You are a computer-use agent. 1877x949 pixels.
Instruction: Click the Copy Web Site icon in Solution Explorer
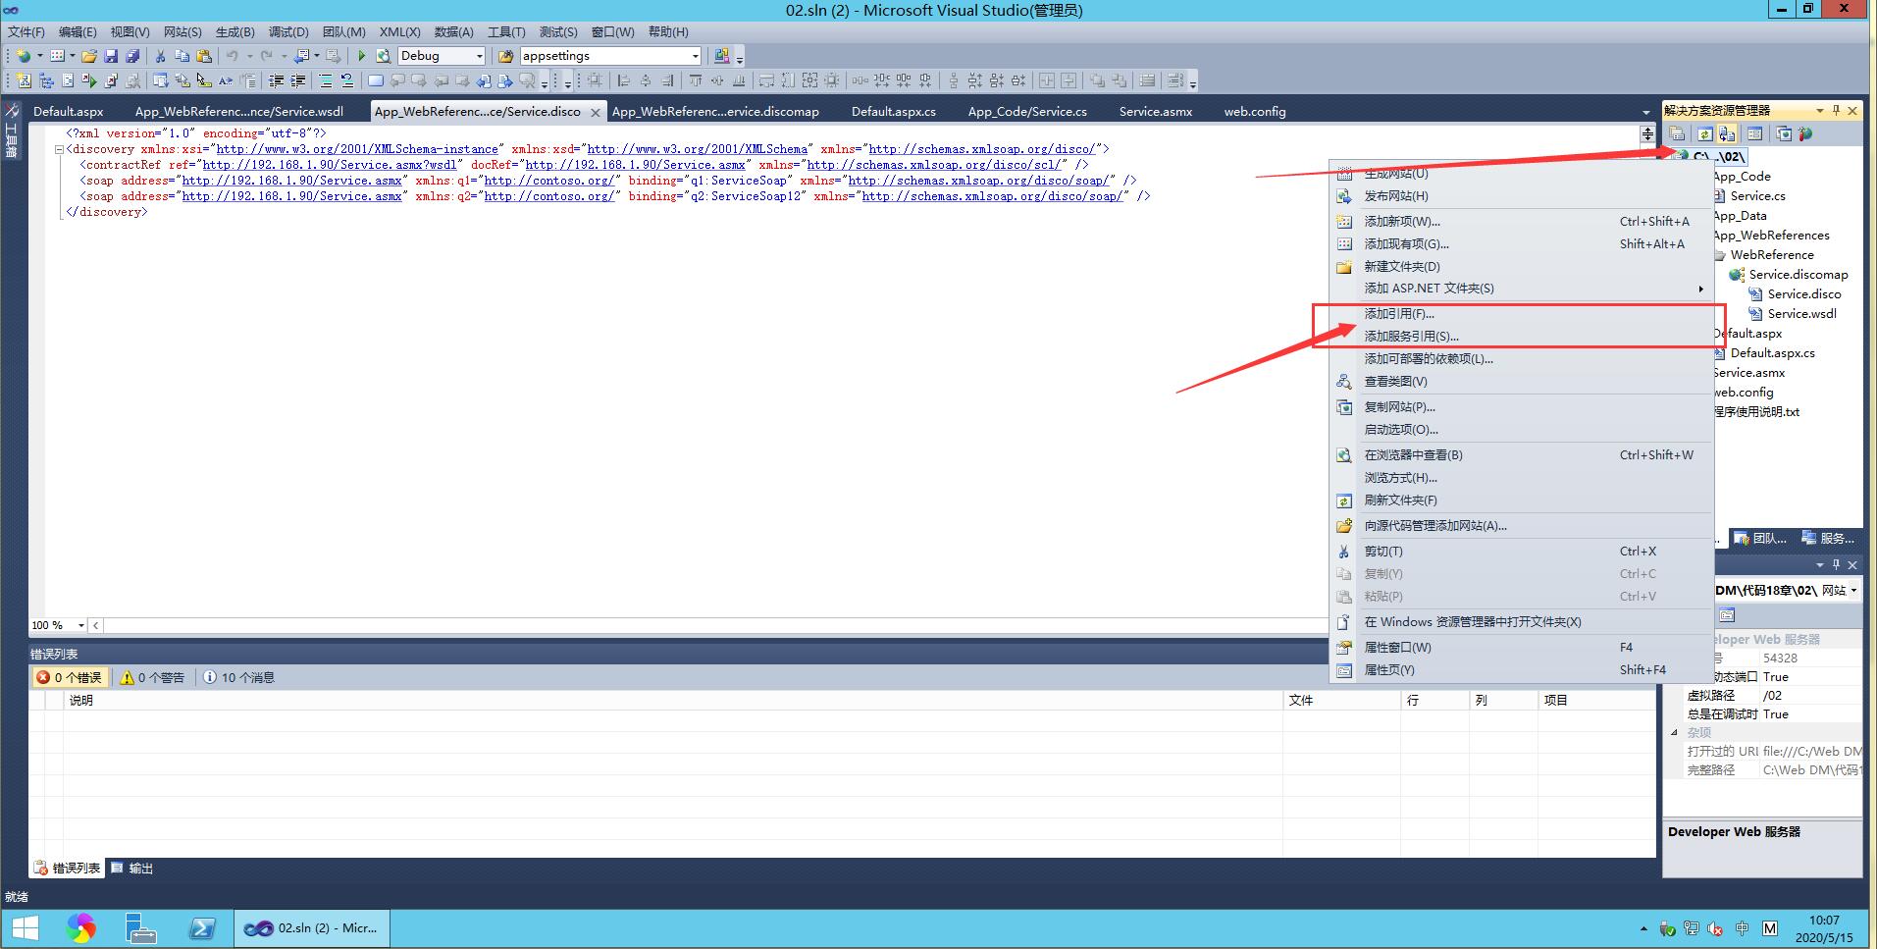[x=1784, y=134]
